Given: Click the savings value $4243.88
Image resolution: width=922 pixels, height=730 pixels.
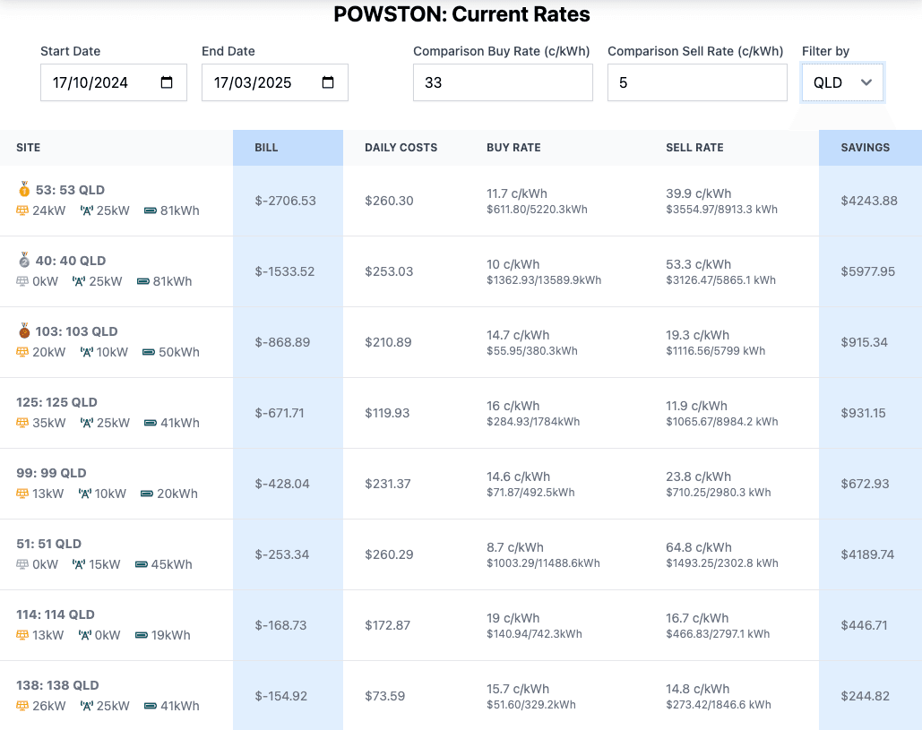Looking at the screenshot, I should (869, 201).
